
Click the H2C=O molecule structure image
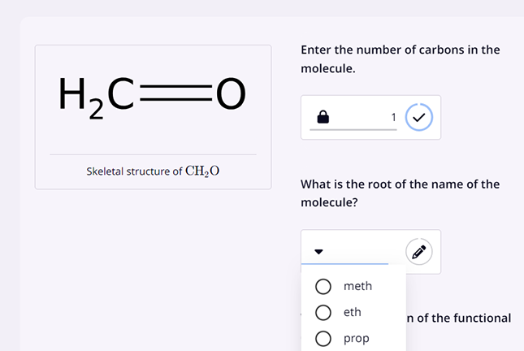[152, 96]
